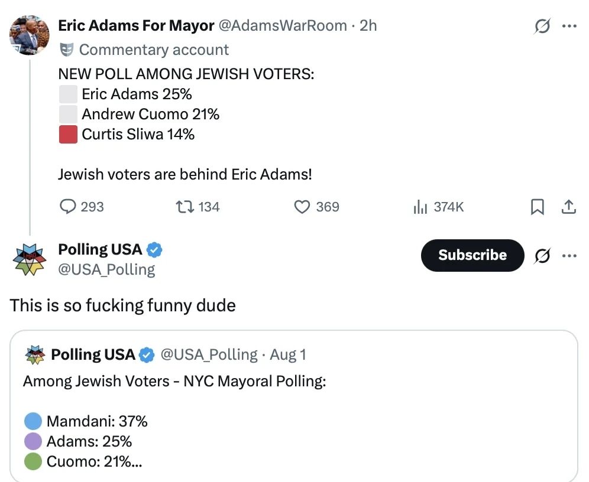Click the reply icon showing 293

[x=68, y=207]
